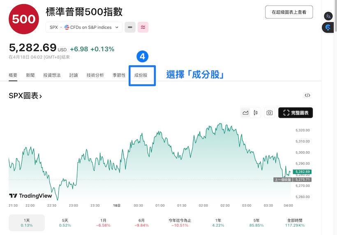Select the 5年 time range
The height and width of the screenshot is (235, 337).
tap(256, 223)
